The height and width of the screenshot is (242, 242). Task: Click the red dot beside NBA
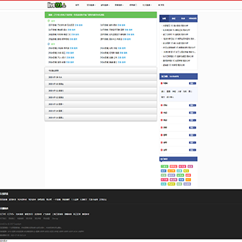(161, 83)
